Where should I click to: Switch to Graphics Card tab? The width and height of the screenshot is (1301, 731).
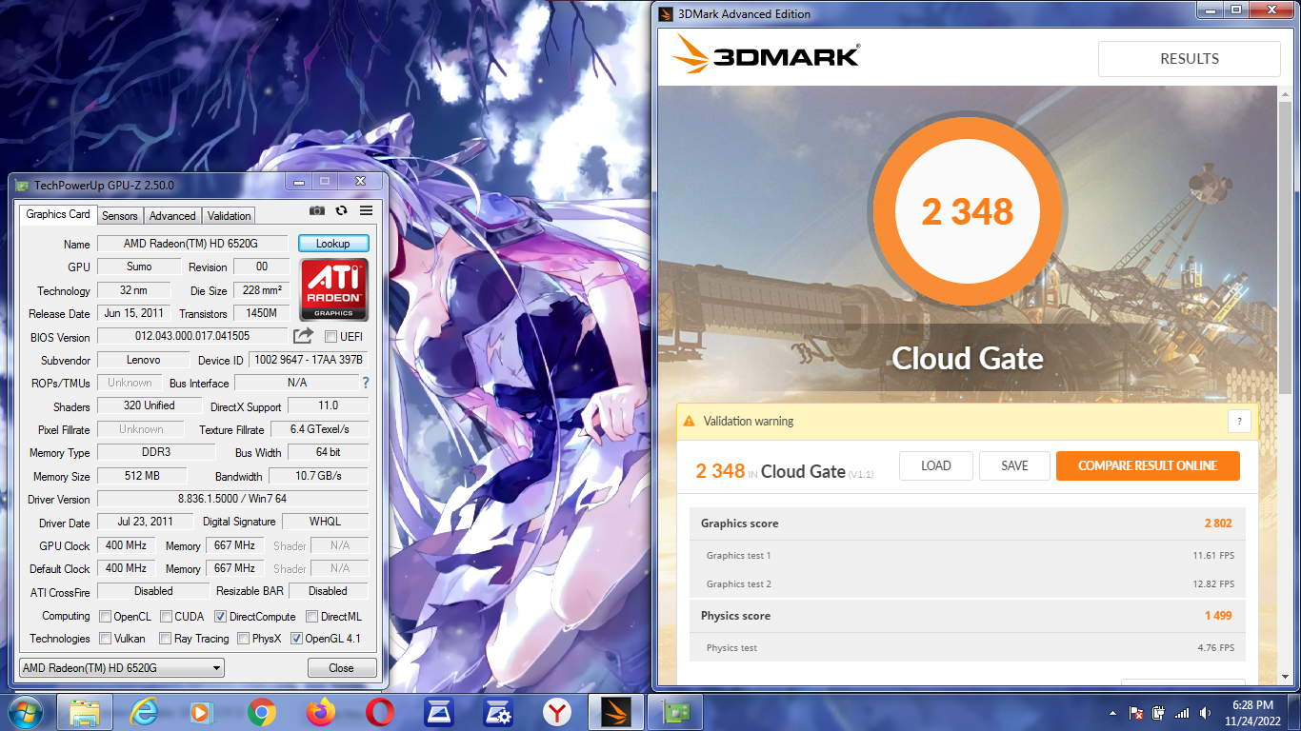coord(58,214)
